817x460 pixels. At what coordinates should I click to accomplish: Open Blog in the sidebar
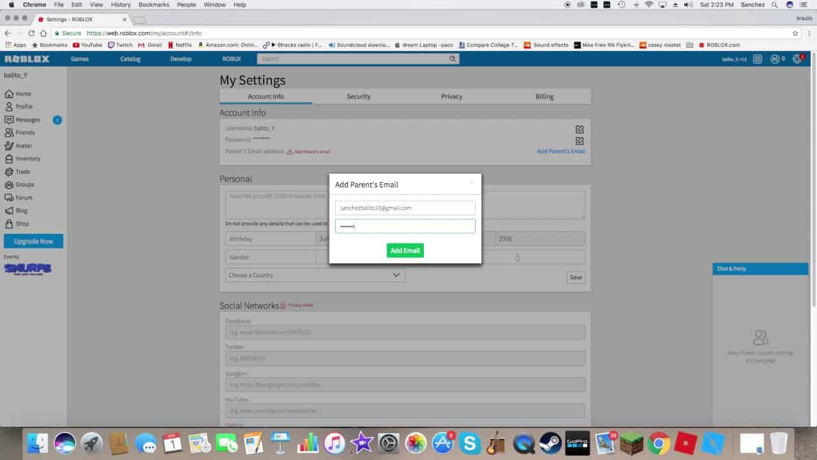click(16, 211)
